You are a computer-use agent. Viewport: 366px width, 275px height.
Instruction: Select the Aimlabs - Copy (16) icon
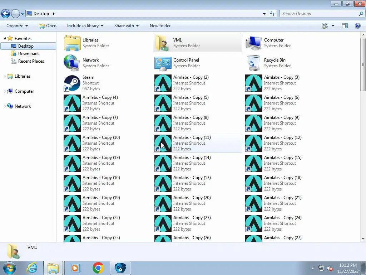pyautogui.click(x=72, y=183)
